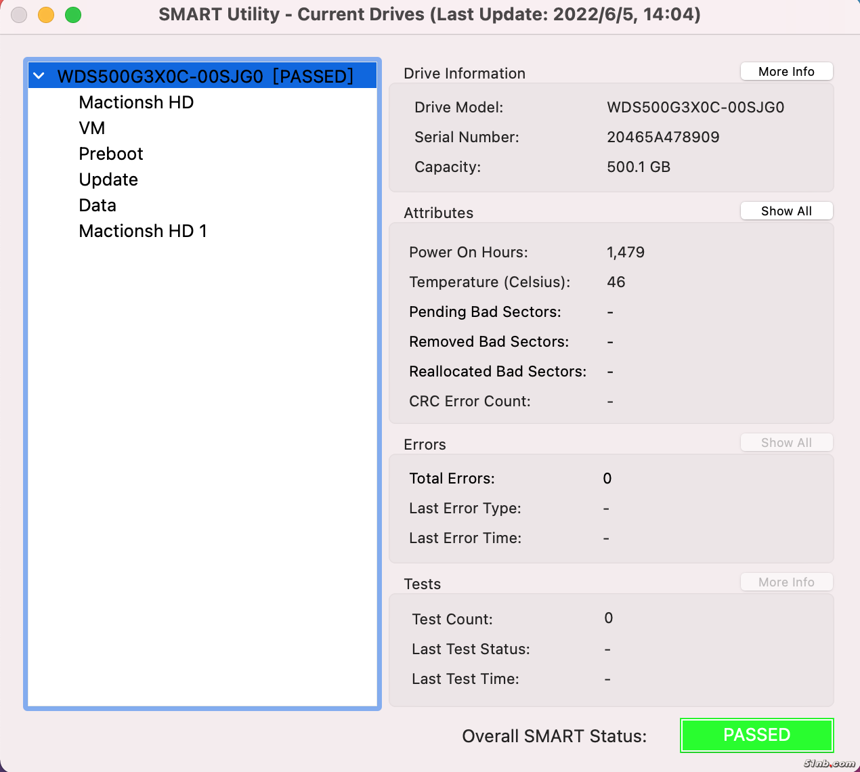Viewport: 860px width, 772px height.
Task: Select the Mactionsh HD volume
Action: coord(136,102)
